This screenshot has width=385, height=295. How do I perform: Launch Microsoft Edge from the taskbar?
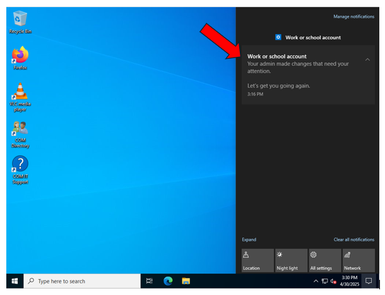[x=168, y=281]
